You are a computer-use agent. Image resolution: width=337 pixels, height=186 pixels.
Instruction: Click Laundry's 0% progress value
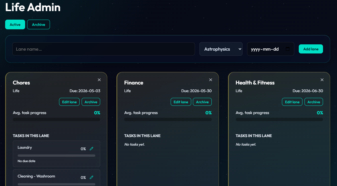[x=83, y=149]
